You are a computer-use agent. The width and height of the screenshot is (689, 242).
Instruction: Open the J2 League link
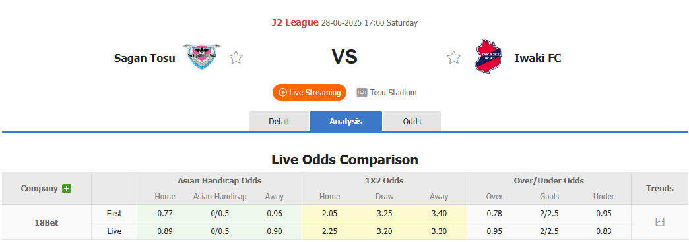tap(294, 22)
